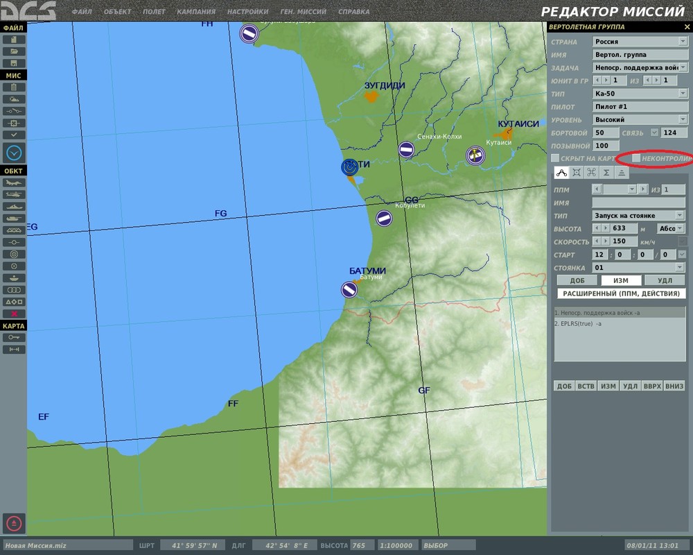This screenshot has width=693, height=555.
Task: Click the ВНИЗ button below action list
Action: pos(674,386)
